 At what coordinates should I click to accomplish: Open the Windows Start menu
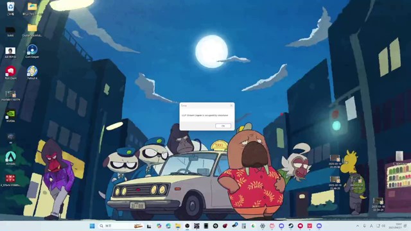[x=92, y=226]
